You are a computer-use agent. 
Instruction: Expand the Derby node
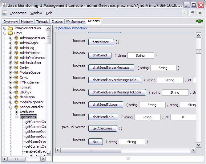pos(11,68)
